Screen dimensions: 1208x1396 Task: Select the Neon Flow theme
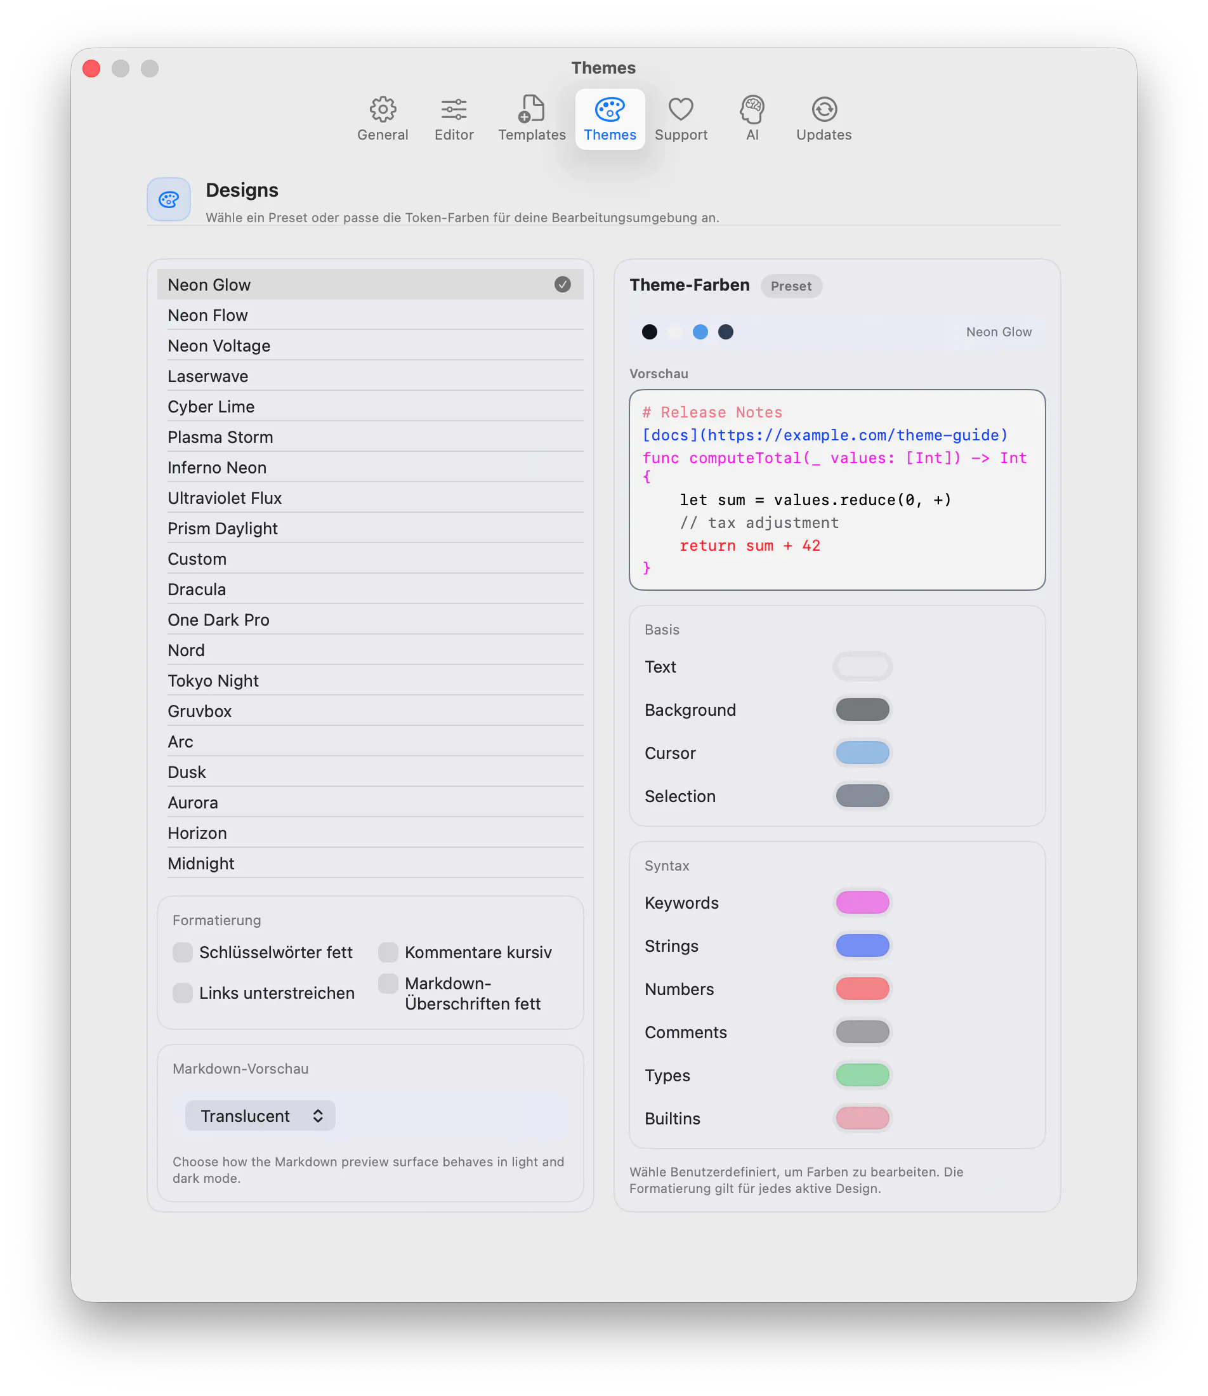click(370, 315)
